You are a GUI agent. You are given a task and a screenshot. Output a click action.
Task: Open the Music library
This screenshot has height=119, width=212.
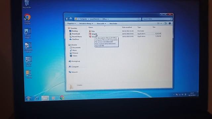[75, 50]
